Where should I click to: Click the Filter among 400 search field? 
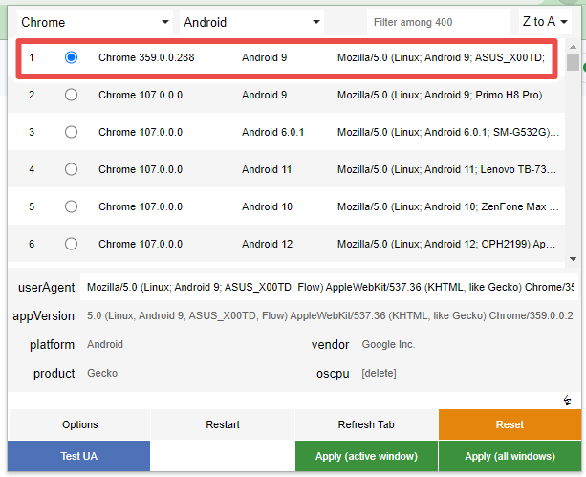(x=438, y=21)
